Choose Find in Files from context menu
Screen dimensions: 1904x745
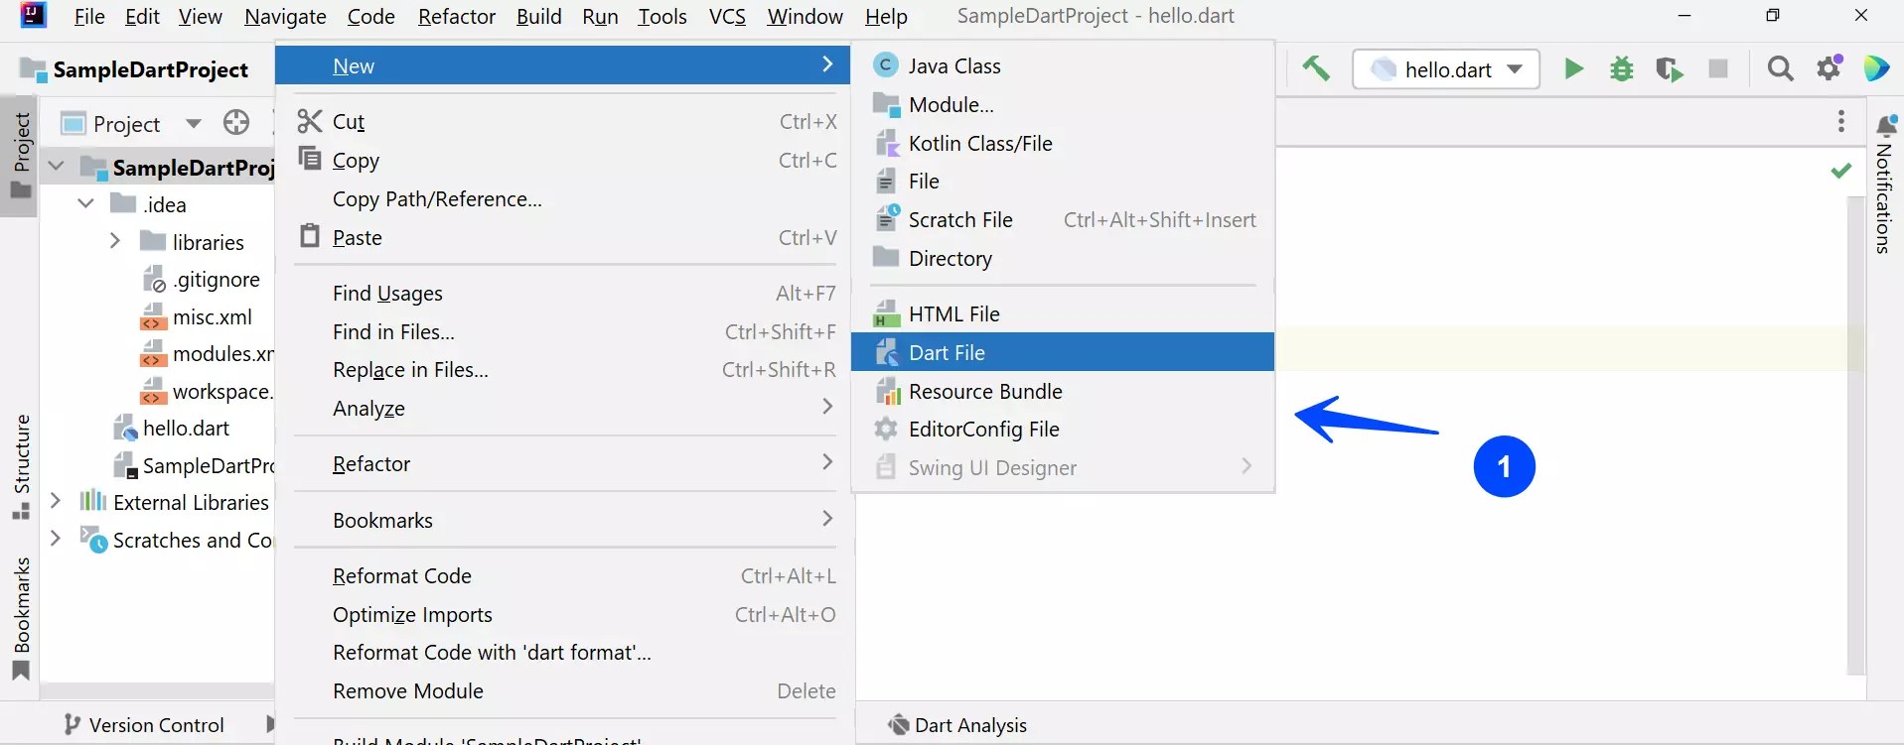tap(565, 331)
